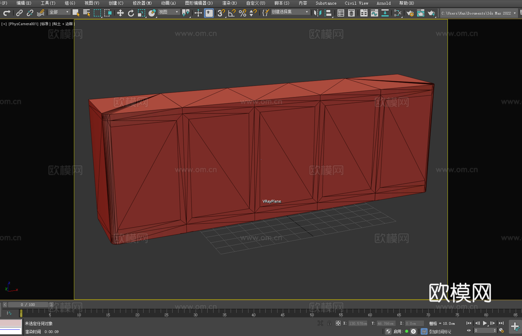Expand the '创建选择集' named selection dropdown
The width and height of the screenshot is (522, 336).
click(x=290, y=12)
